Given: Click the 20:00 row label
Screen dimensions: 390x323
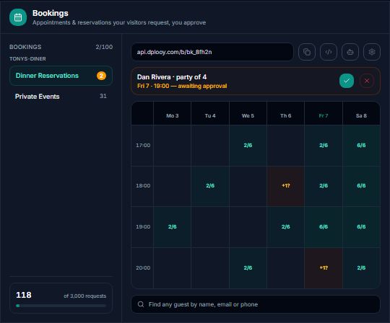Looking at the screenshot, I should 143,268.
